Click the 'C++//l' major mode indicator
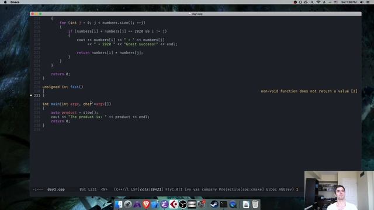 point(122,190)
